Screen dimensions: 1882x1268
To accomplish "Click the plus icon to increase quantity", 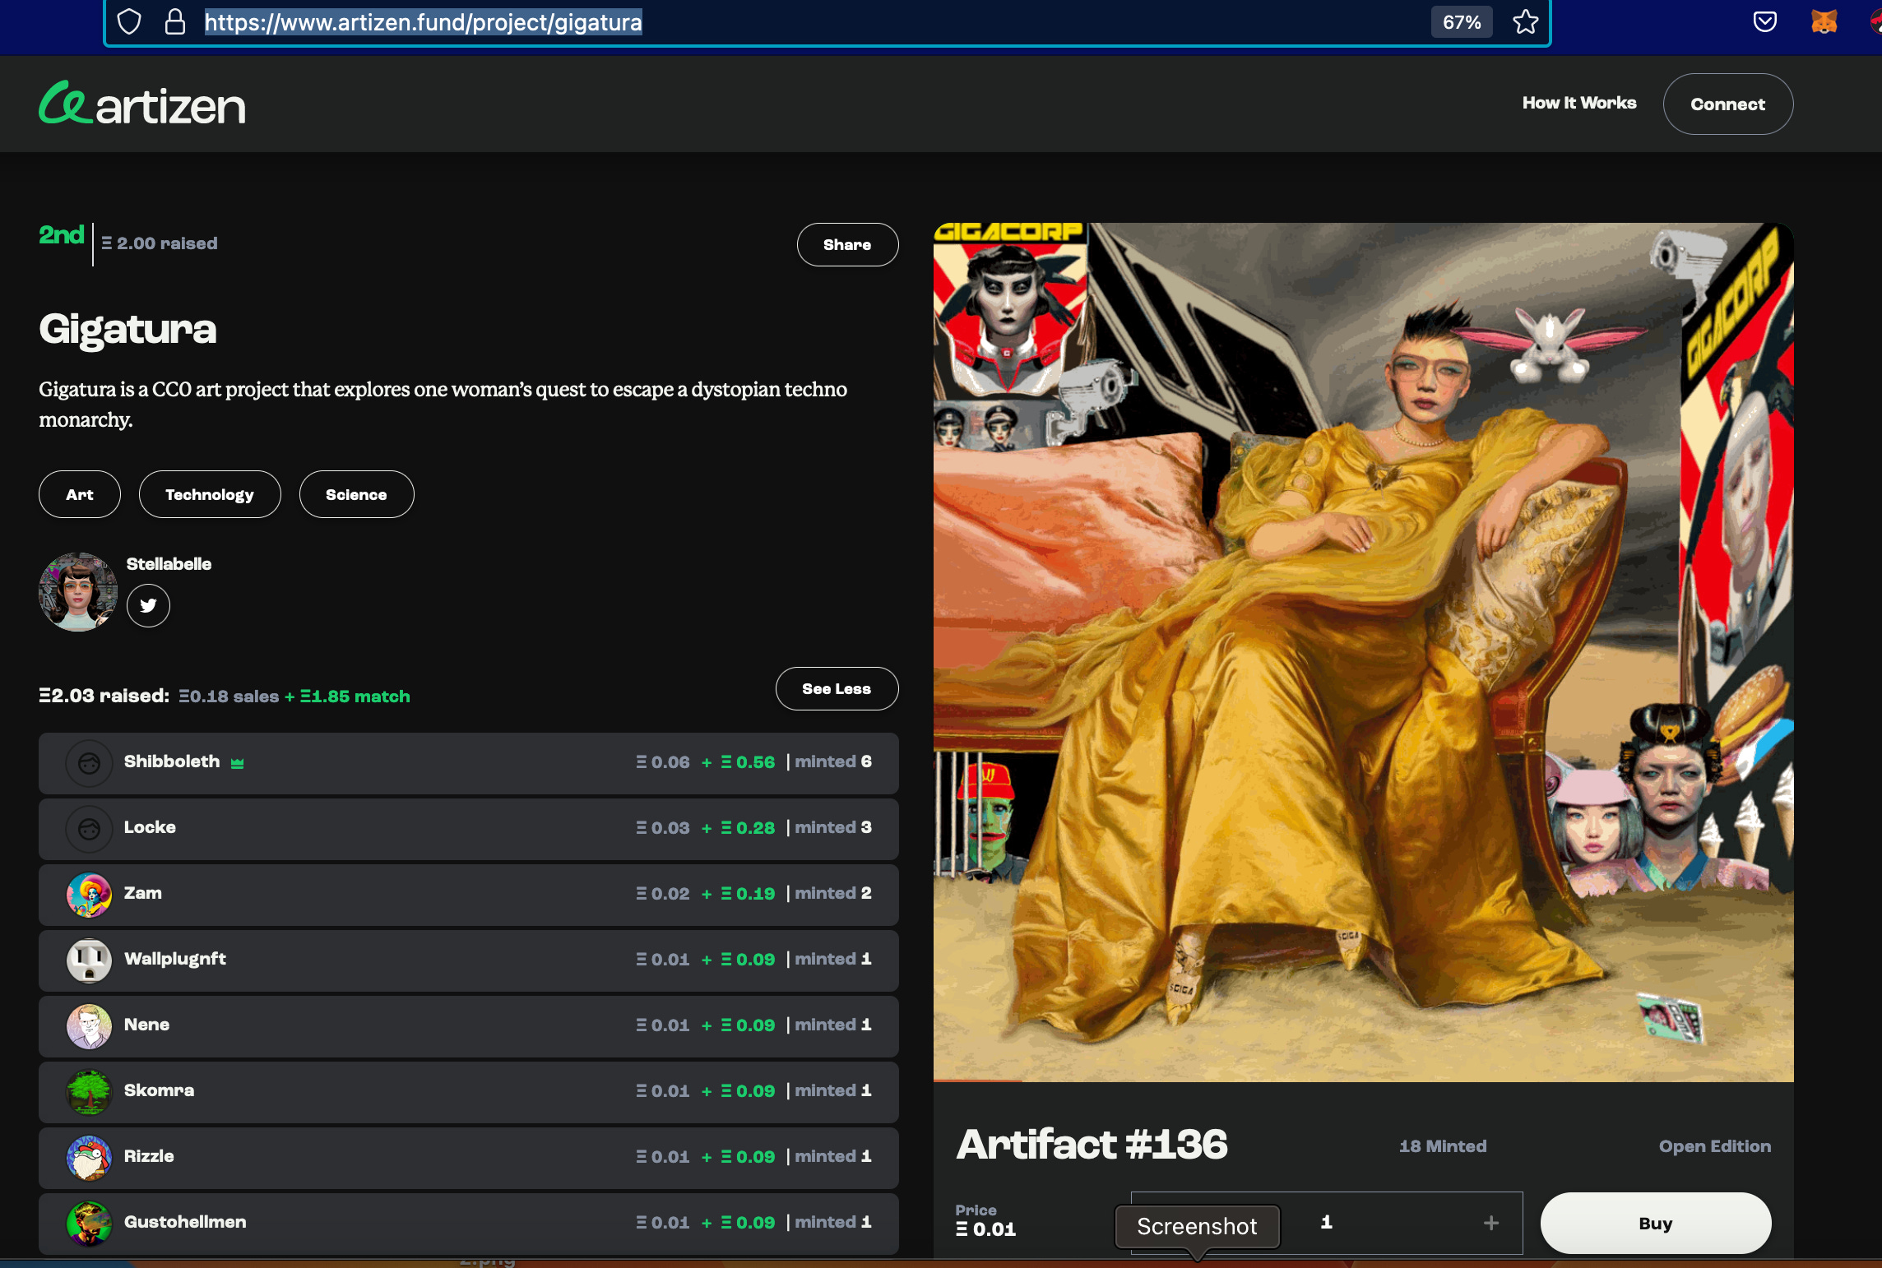I will [1490, 1223].
